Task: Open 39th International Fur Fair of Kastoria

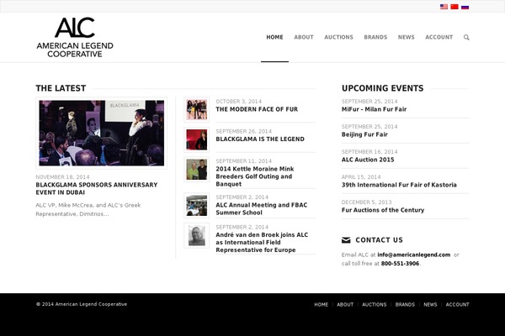Action: (399, 185)
